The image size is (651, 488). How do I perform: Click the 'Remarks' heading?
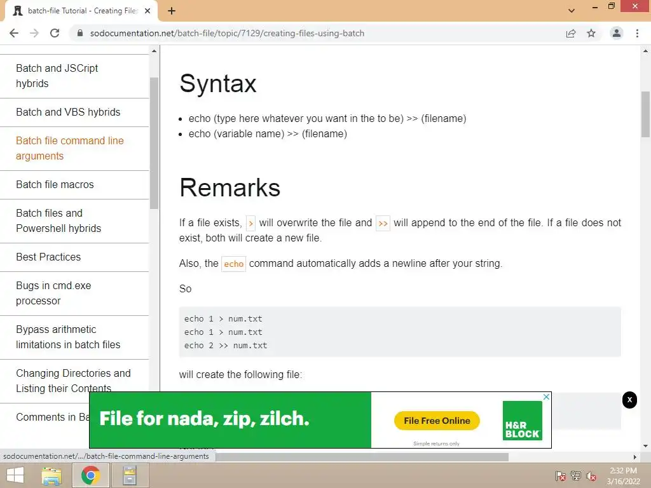[230, 187]
